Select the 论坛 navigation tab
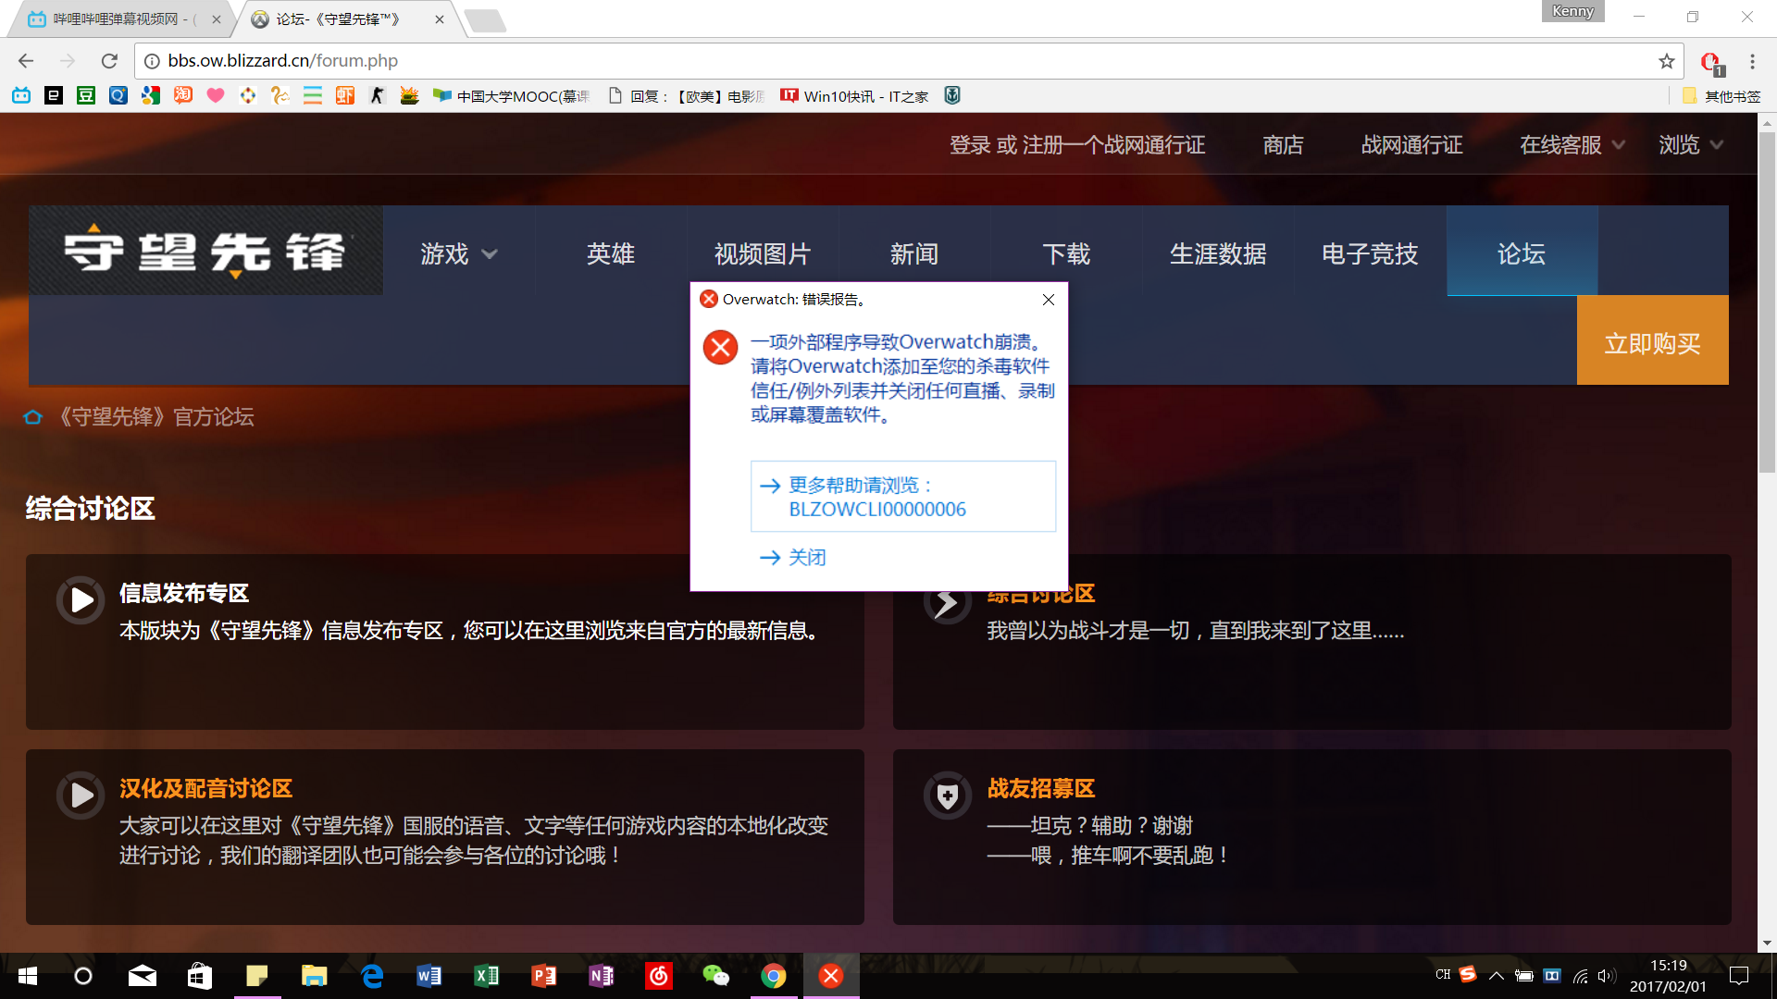Viewport: 1777px width, 999px height. 1522,251
